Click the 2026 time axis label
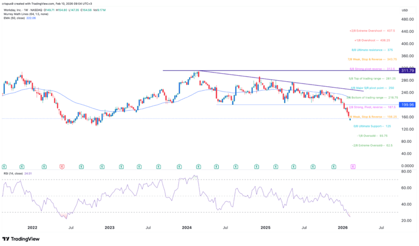The height and width of the screenshot is (246, 419). pos(343,228)
